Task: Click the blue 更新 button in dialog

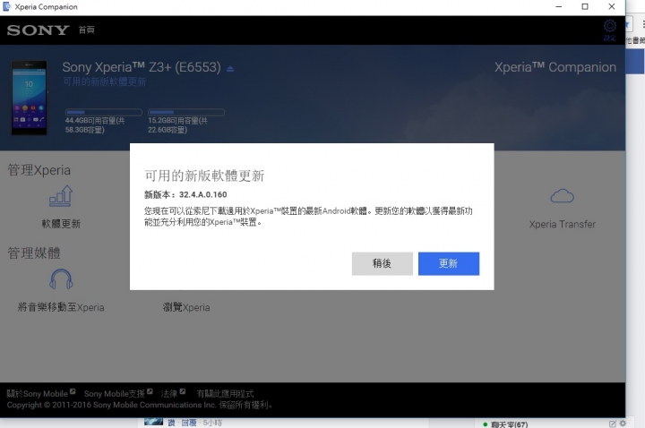Action: [449, 263]
